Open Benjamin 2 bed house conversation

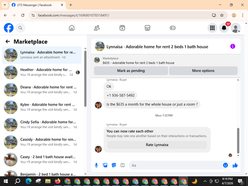[x=42, y=173]
